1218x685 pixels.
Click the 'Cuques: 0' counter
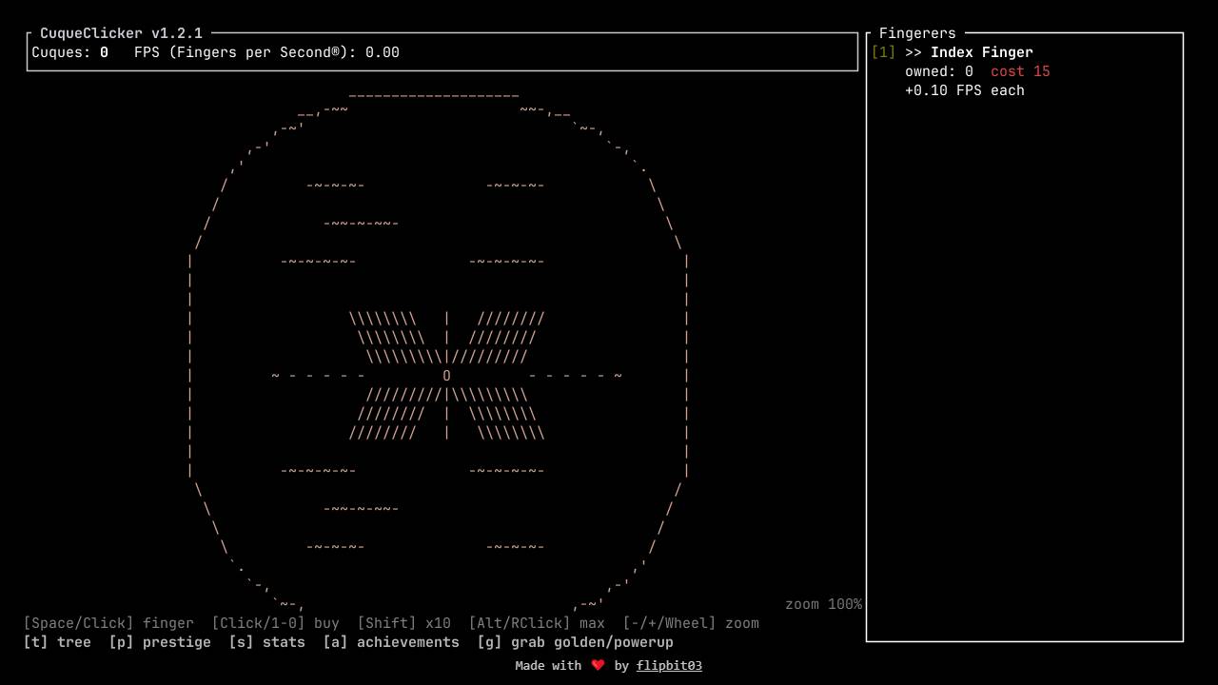coord(69,52)
